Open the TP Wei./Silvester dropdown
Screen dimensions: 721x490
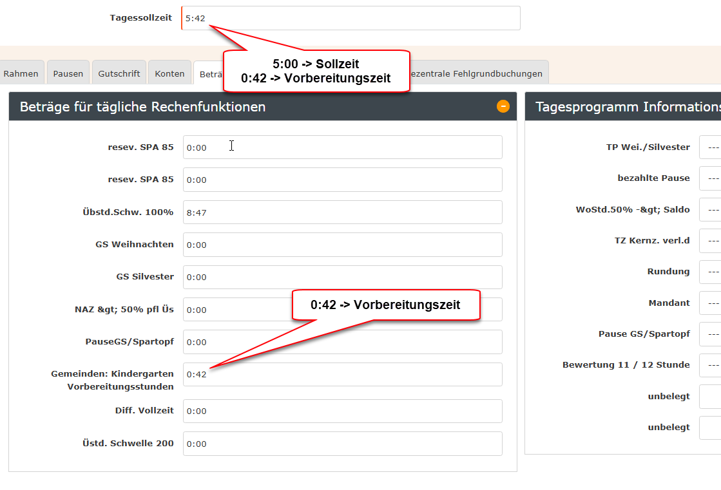710,147
